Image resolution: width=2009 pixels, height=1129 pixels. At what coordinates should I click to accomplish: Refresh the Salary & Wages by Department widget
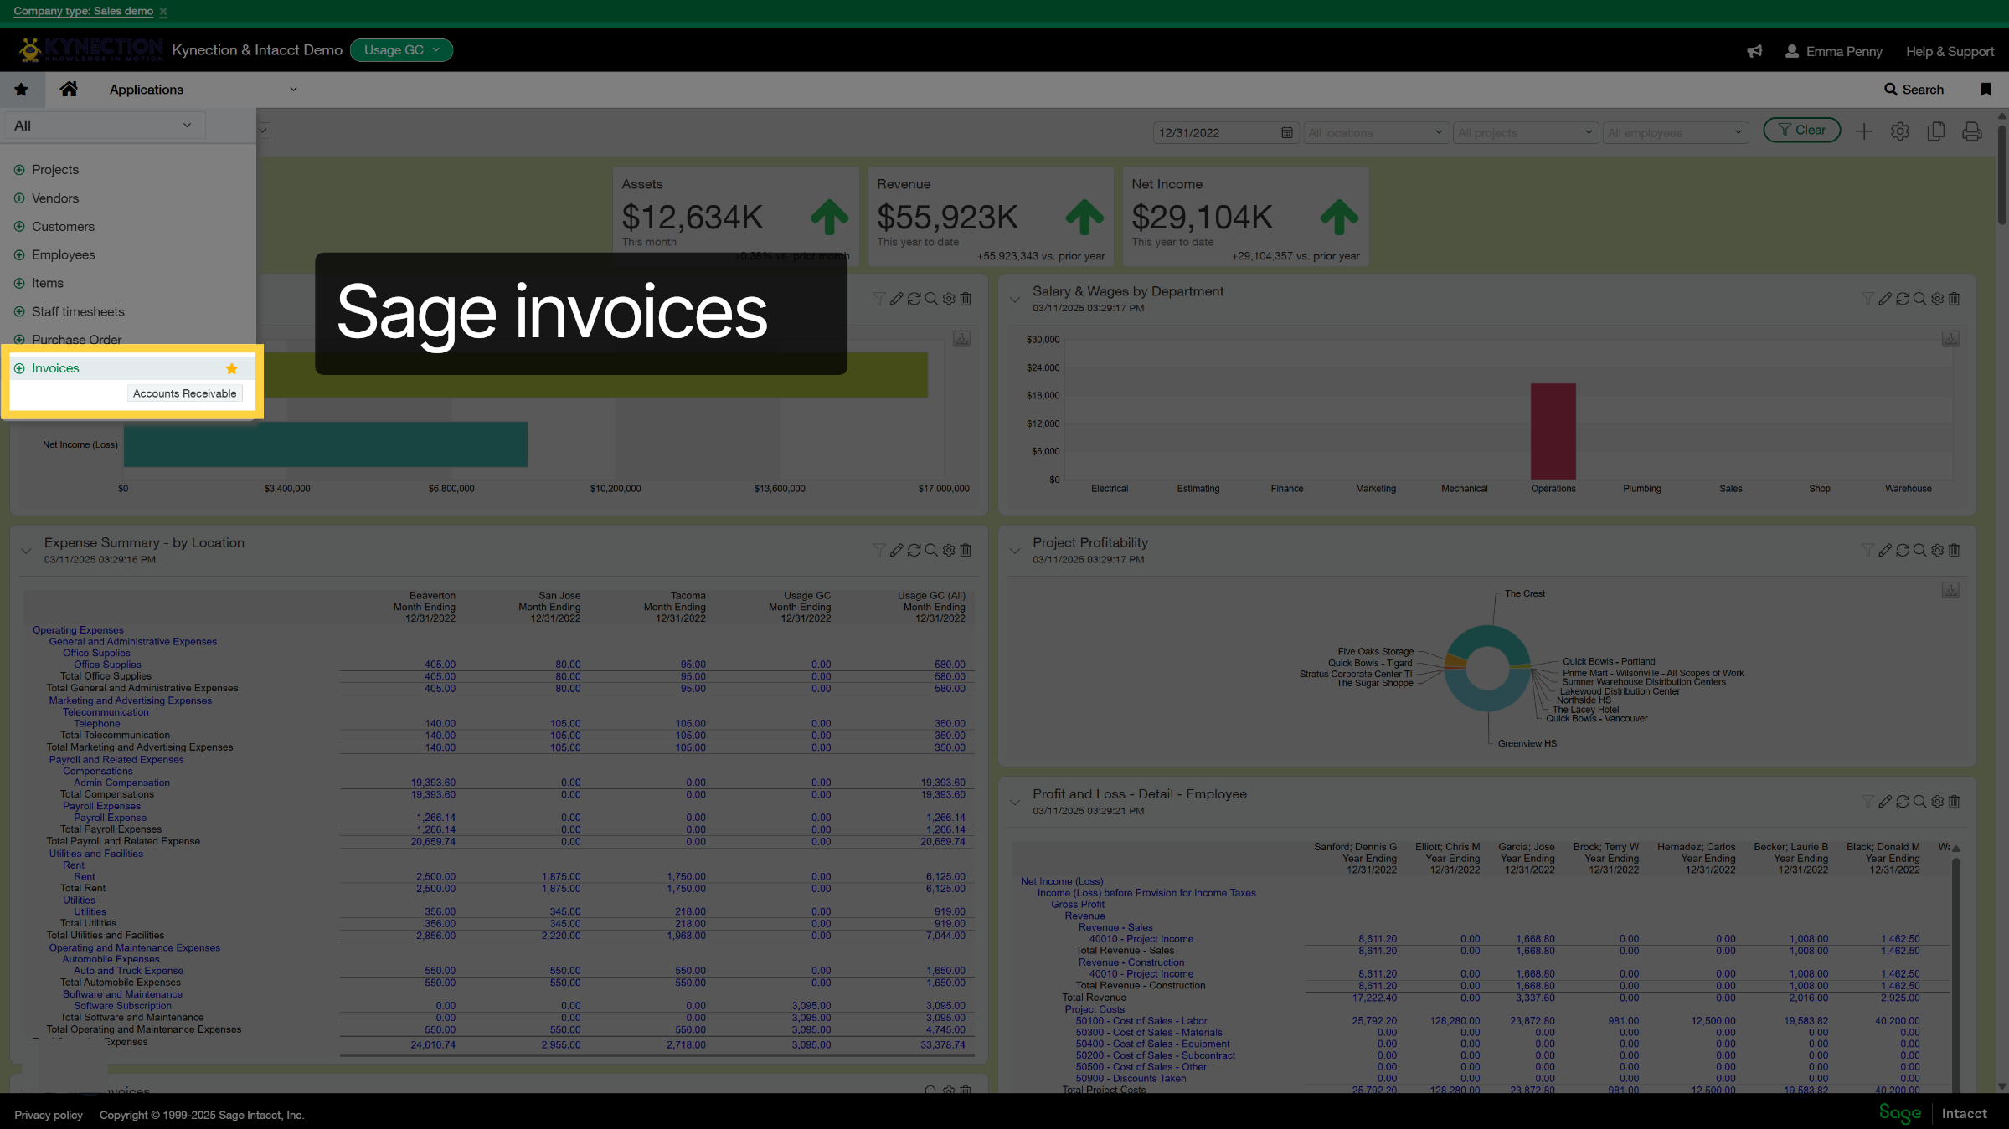(x=1902, y=299)
